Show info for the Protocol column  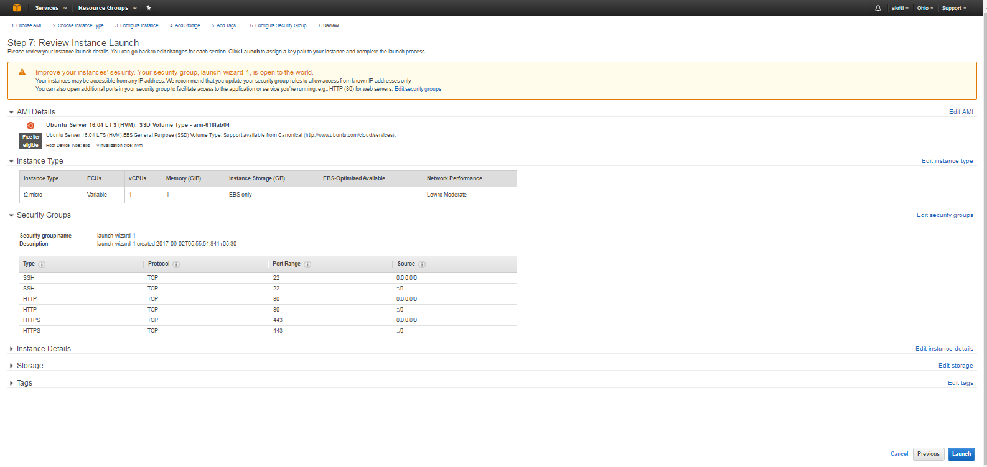pyautogui.click(x=176, y=264)
